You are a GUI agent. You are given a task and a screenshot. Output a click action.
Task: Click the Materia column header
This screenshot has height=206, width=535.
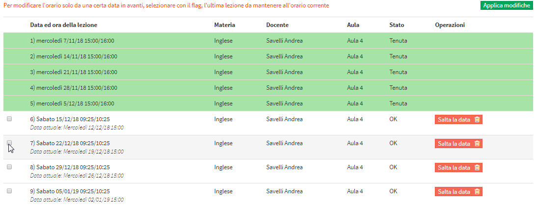click(224, 25)
